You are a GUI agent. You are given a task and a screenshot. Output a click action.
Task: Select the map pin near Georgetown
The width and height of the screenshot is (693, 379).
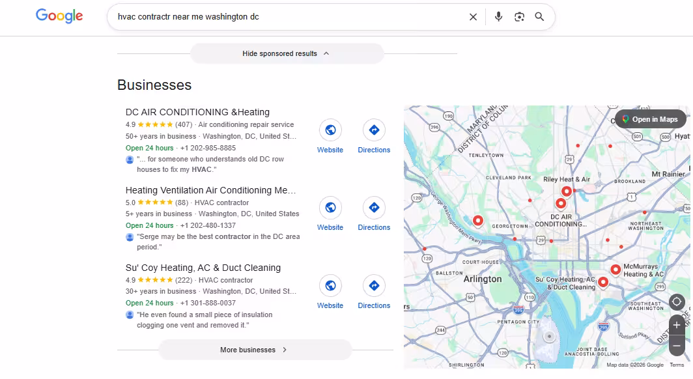[x=478, y=220]
